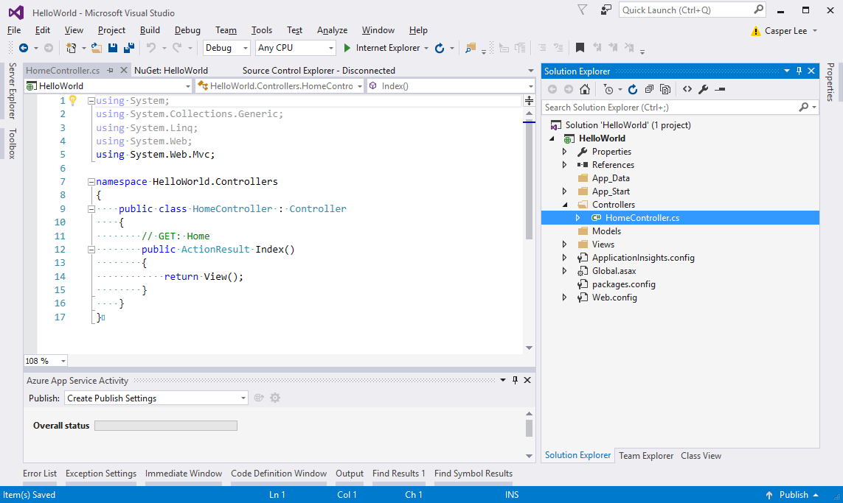Open the Index() member navigation dropdown
The width and height of the screenshot is (843, 503).
451,86
